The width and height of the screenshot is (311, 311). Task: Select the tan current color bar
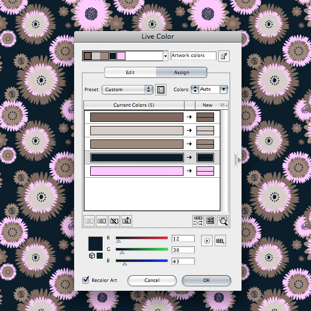[x=137, y=144]
